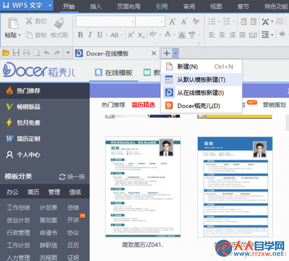The image size is (289, 261).
Task: Toggle subscript X₂ formatting
Action: [141, 35]
